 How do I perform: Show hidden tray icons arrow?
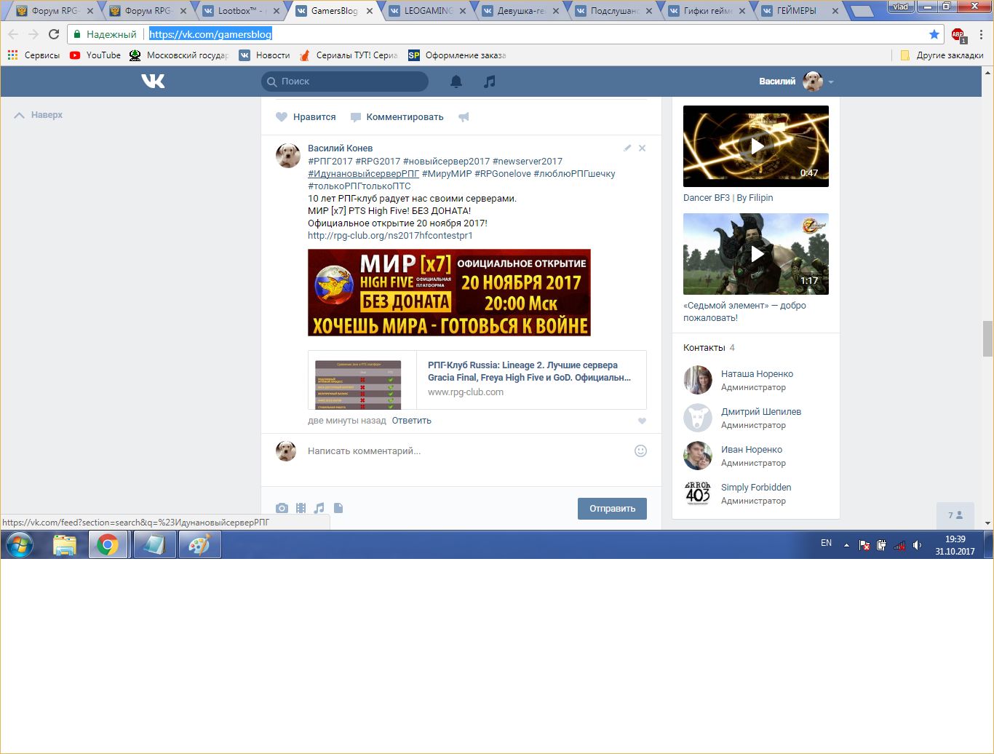point(846,544)
